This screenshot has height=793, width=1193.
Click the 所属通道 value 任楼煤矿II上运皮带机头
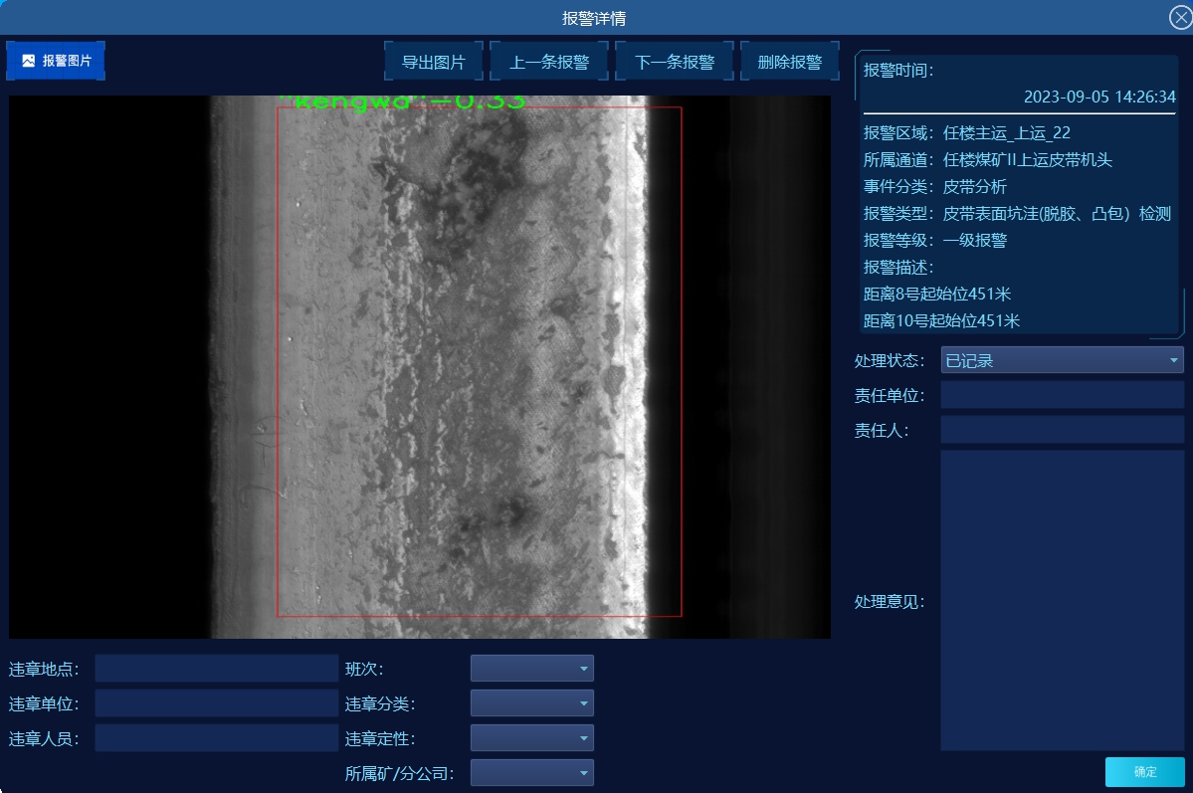click(x=1027, y=160)
